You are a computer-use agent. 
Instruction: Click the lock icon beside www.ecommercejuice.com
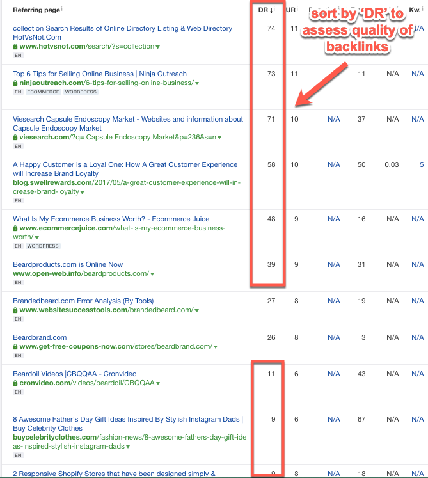coord(15,228)
